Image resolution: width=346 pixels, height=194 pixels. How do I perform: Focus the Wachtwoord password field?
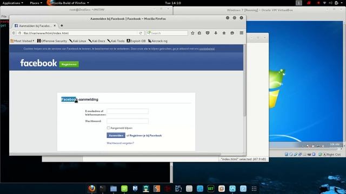coord(128,121)
